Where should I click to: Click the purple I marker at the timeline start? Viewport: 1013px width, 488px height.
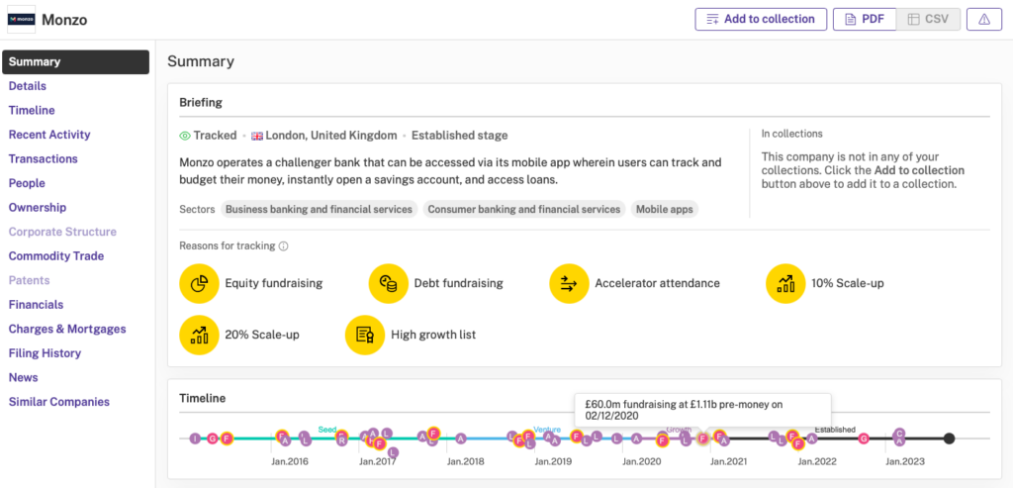[195, 439]
